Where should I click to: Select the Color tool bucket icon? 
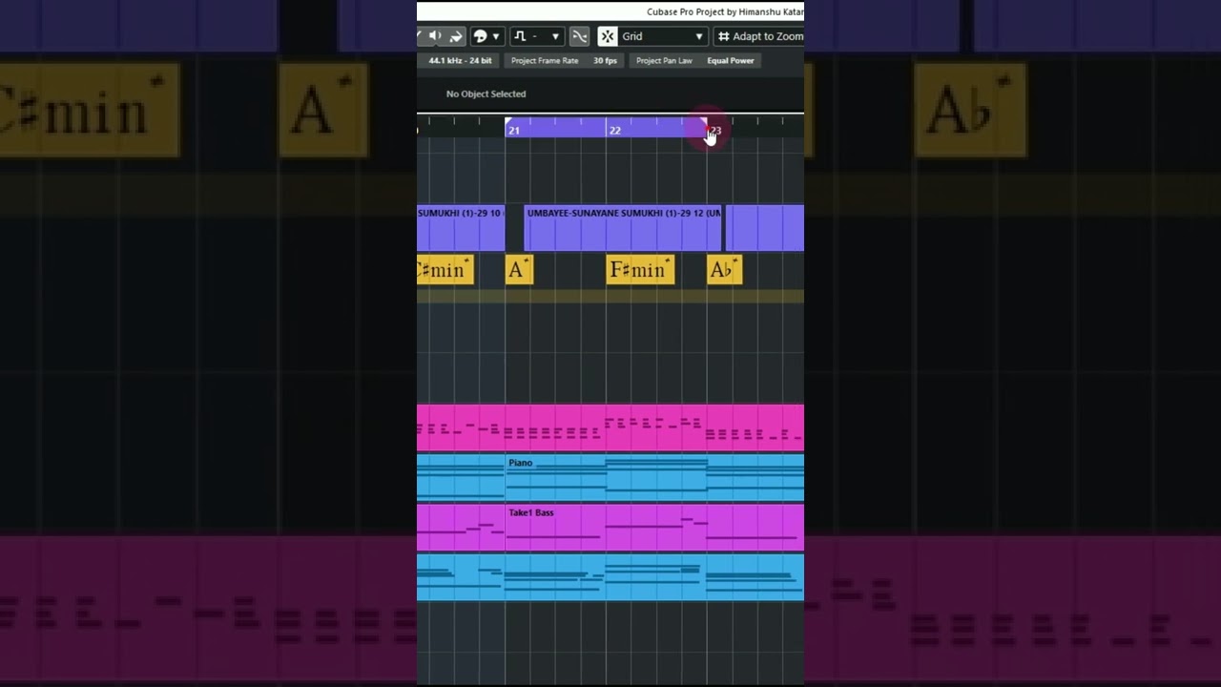click(456, 36)
